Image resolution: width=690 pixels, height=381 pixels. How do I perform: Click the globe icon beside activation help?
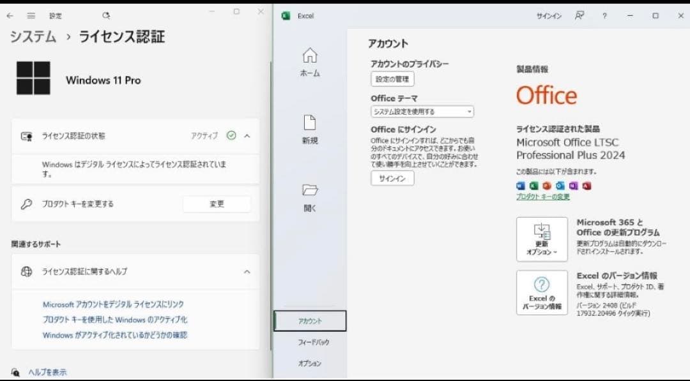click(26, 272)
